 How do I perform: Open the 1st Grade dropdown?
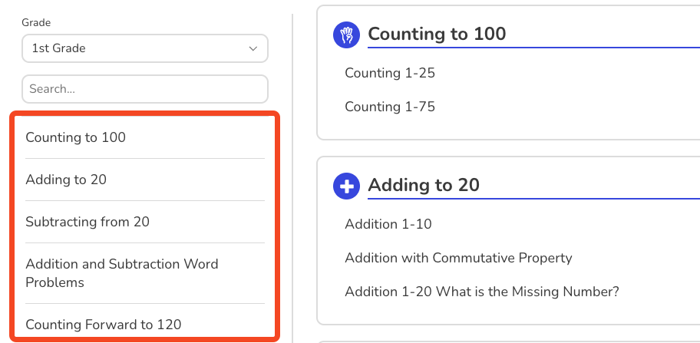click(x=145, y=48)
